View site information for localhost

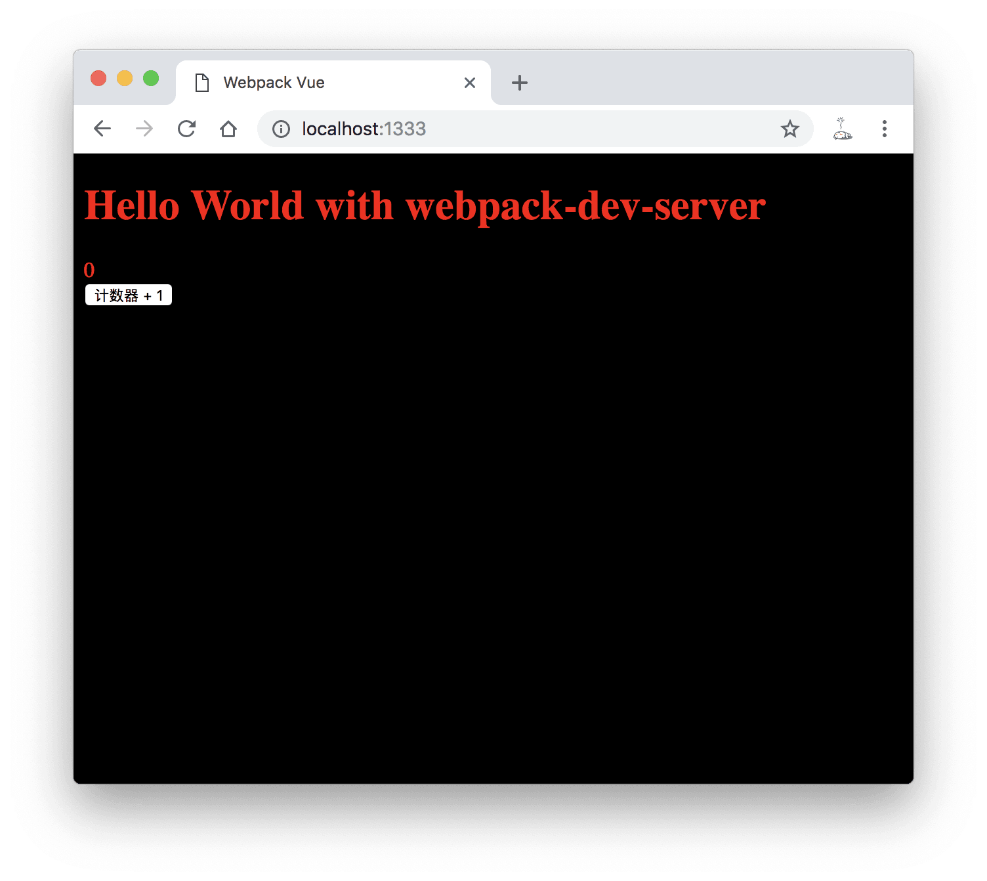281,129
